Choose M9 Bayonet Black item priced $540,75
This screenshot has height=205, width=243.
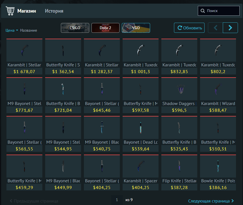[102, 134]
